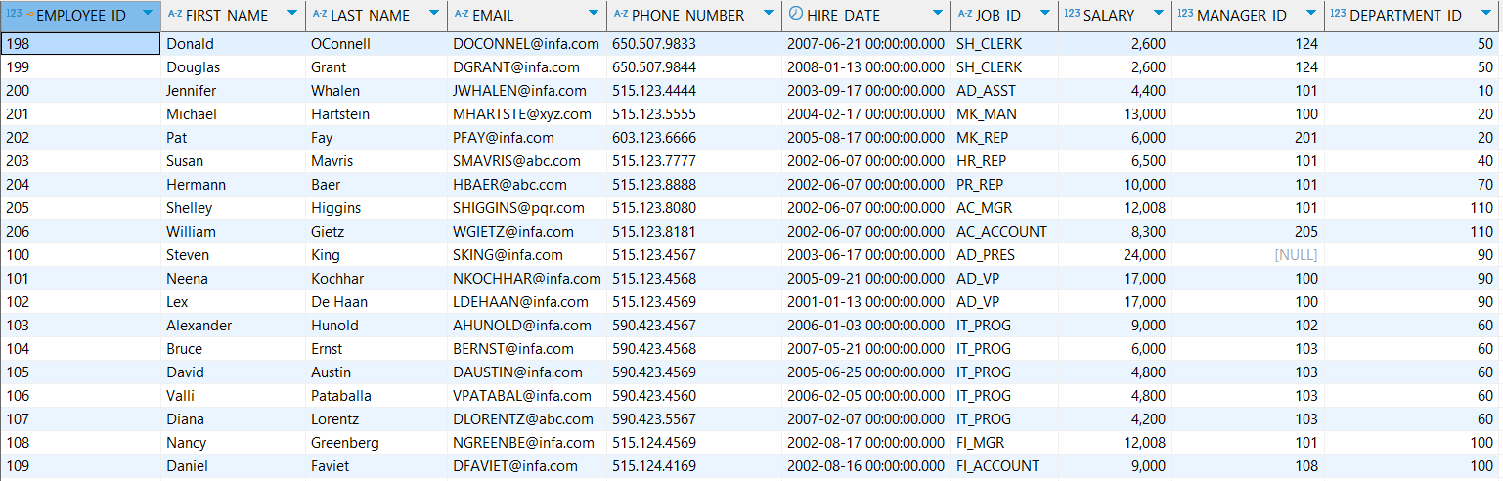Open PHONE_NUMBER column filter dropdown arrow

pyautogui.click(x=769, y=15)
